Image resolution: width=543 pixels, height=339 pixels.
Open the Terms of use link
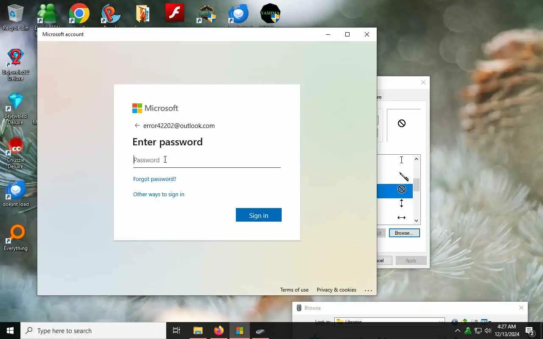click(294, 290)
